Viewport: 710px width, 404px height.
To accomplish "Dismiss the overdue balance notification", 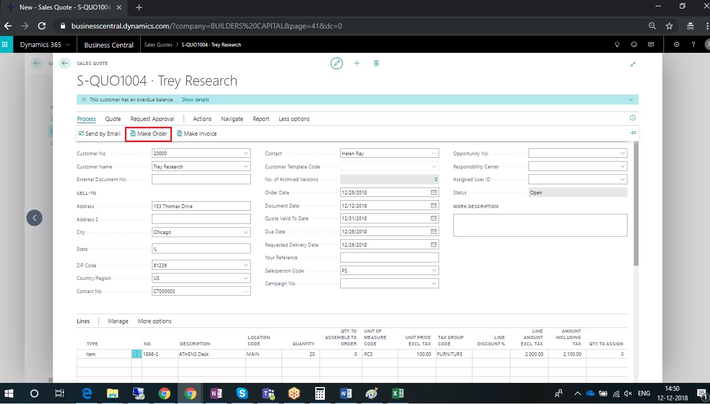I will click(84, 99).
